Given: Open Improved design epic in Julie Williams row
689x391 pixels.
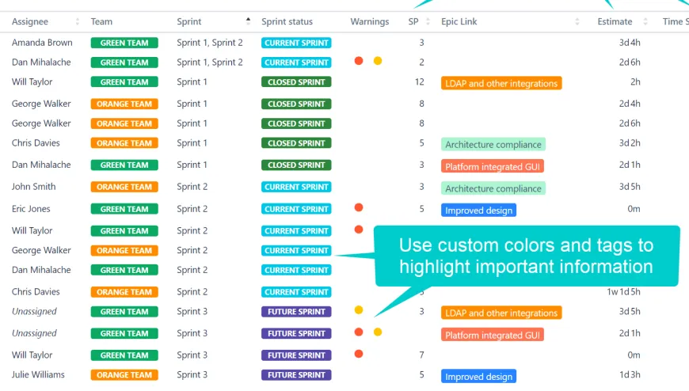Looking at the screenshot, I should (x=478, y=377).
